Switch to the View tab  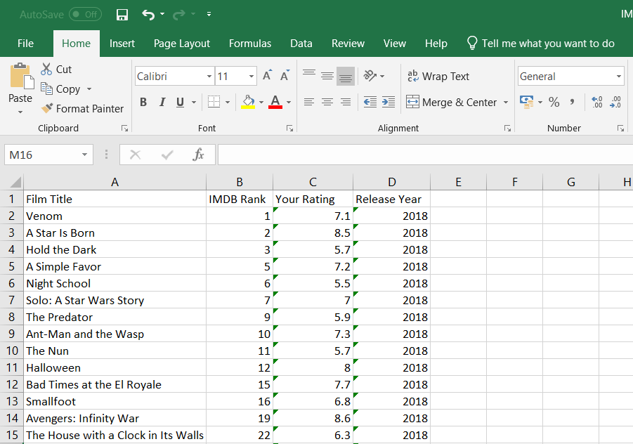(394, 43)
